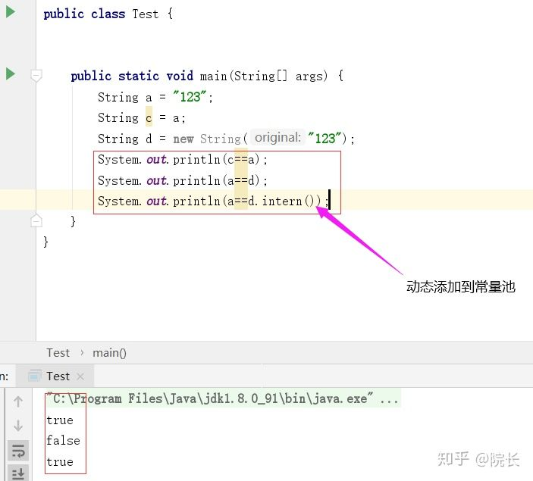Image resolution: width=533 pixels, height=481 pixels.
Task: Run the Test class from gutter arrow
Action: click(x=10, y=13)
